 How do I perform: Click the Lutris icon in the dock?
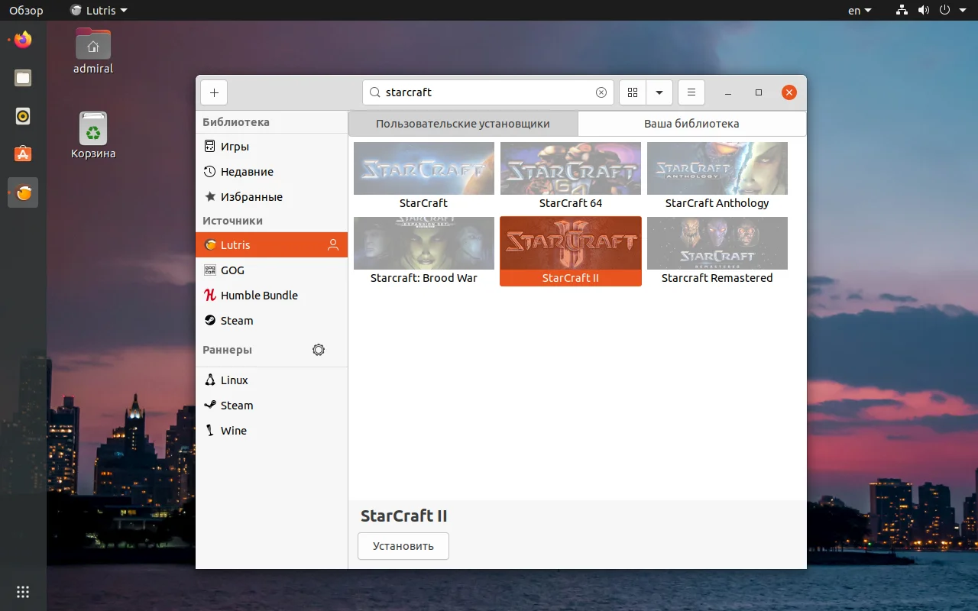(x=23, y=192)
